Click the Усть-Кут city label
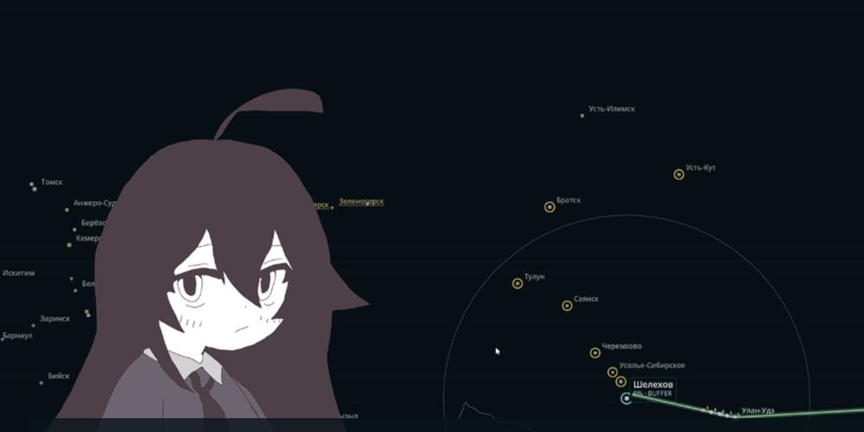This screenshot has height=432, width=864. tap(701, 168)
